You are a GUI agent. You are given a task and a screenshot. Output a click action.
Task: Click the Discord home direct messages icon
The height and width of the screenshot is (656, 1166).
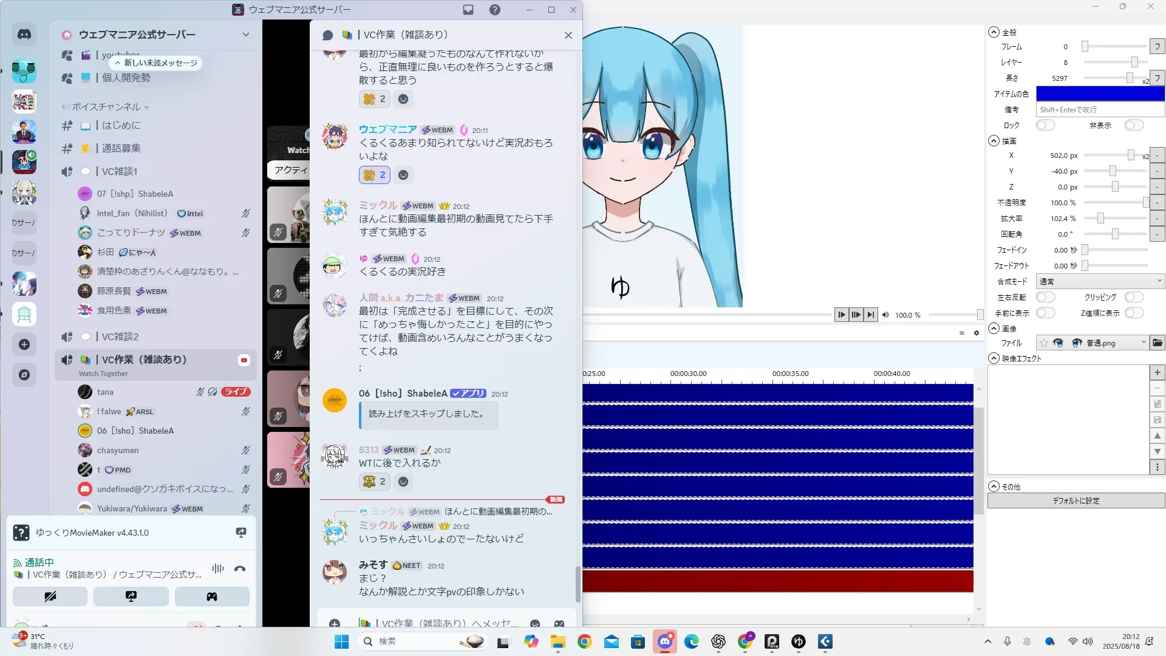click(24, 35)
